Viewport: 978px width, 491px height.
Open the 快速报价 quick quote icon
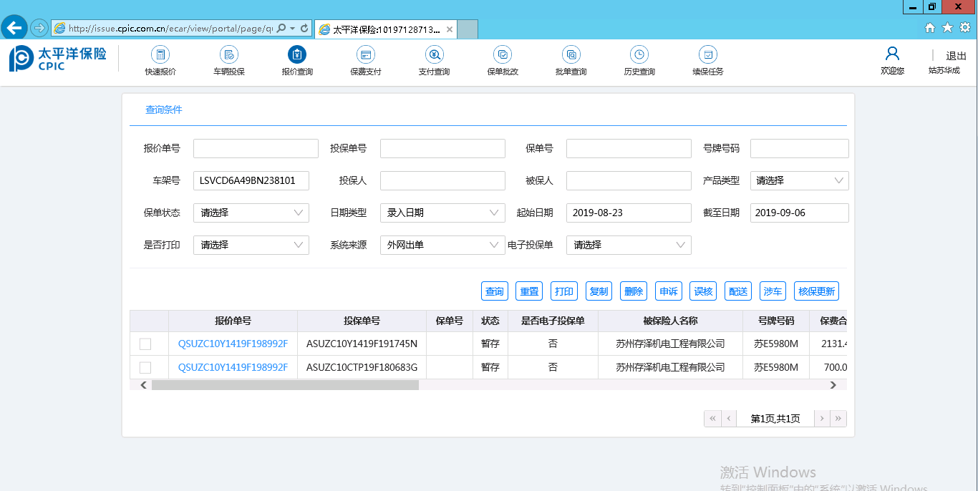160,55
